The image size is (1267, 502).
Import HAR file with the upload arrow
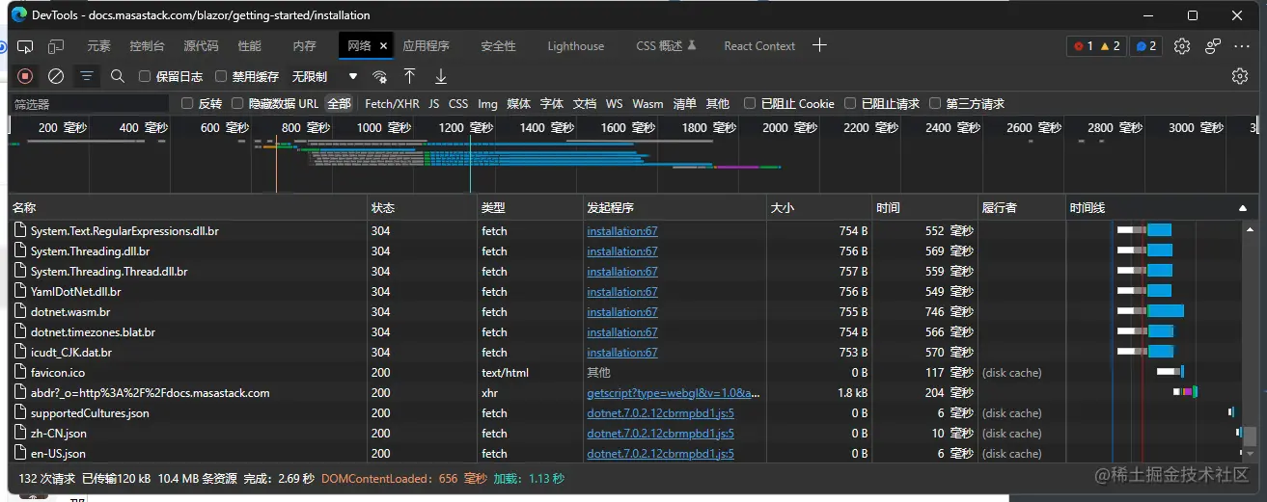[410, 76]
